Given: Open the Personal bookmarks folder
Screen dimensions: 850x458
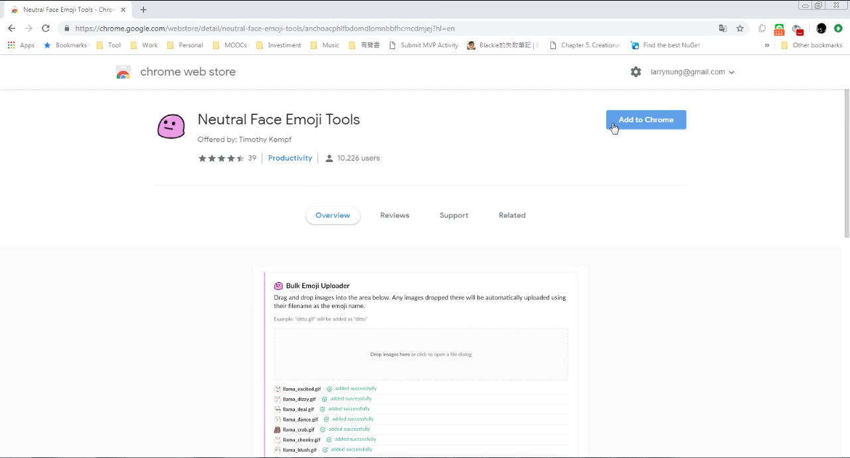Looking at the screenshot, I should pyautogui.click(x=185, y=45).
